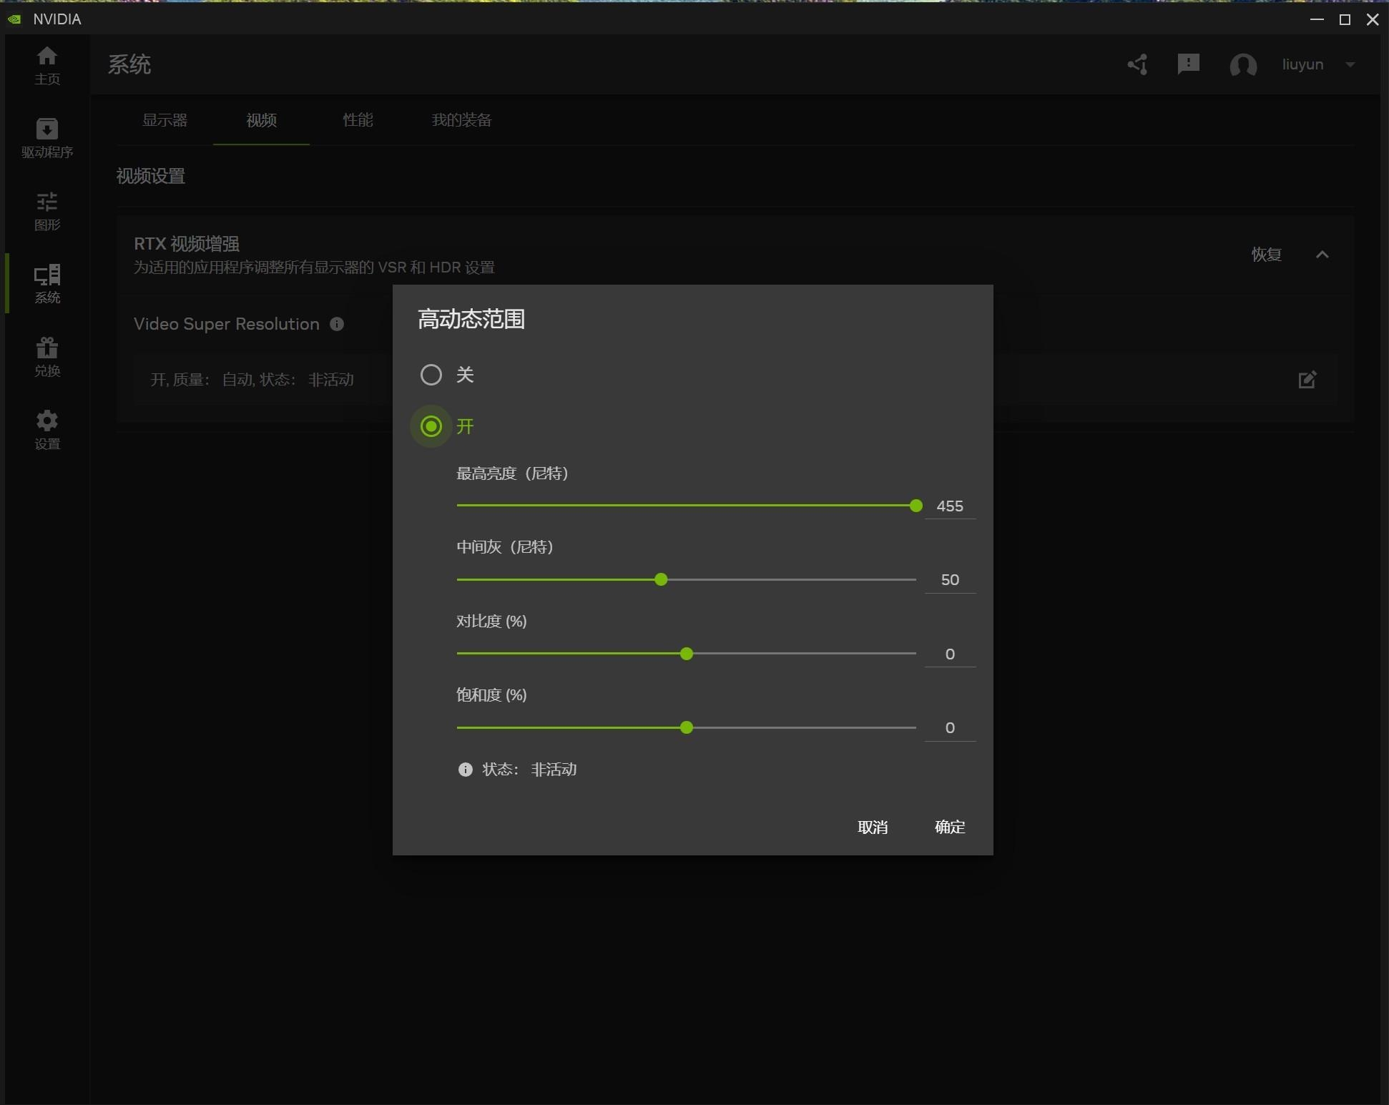Click info icon beside Video Super Resolution
This screenshot has width=1389, height=1105.
point(337,324)
